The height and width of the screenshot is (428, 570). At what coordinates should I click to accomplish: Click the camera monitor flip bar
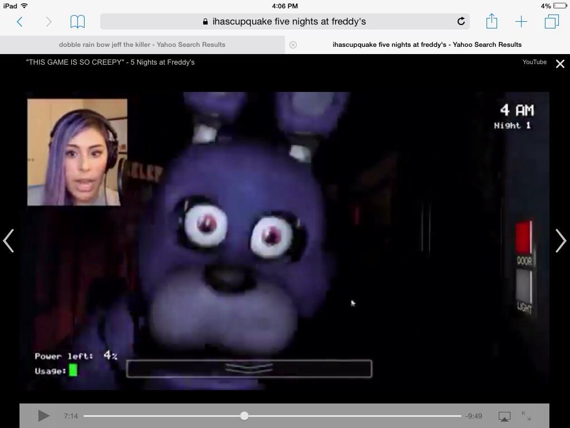[249, 369]
